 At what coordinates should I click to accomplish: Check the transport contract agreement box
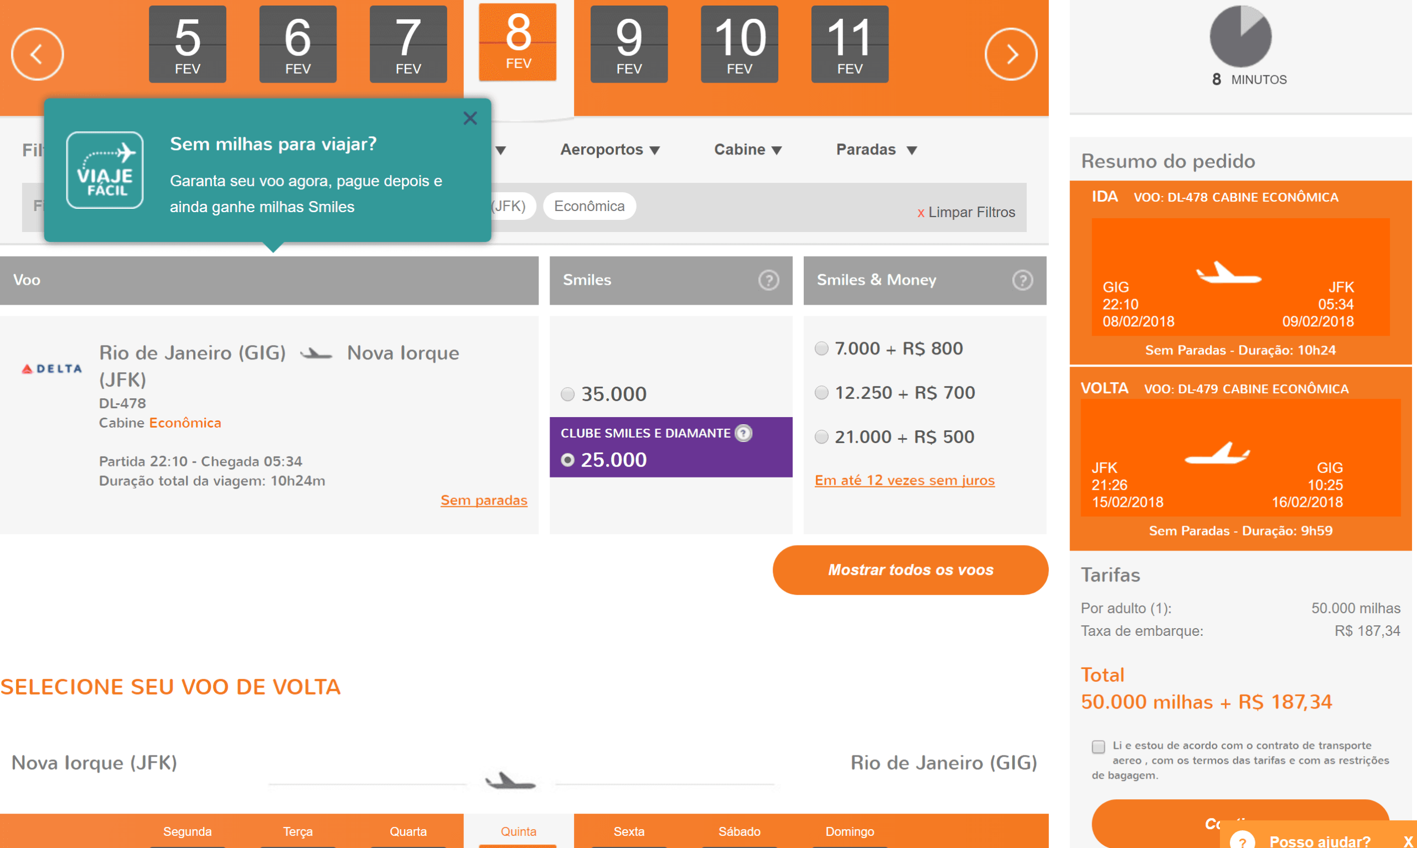tap(1098, 747)
